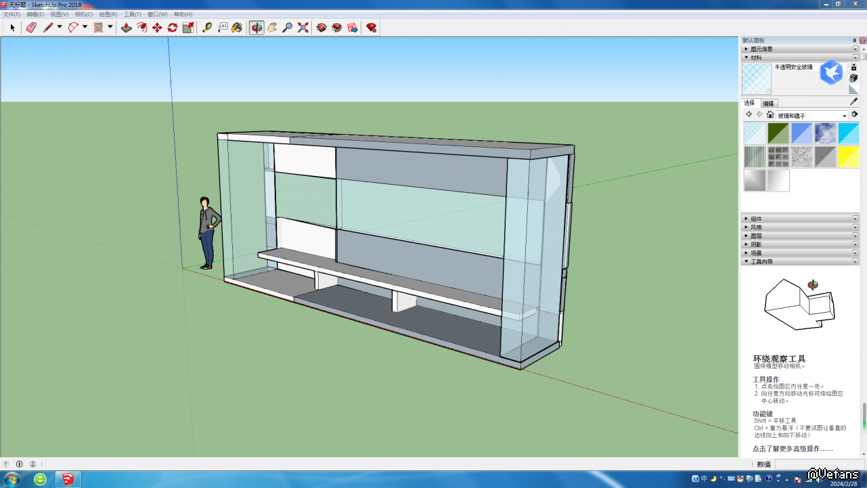Switch to the Pan hand tool
This screenshot has width=867, height=488.
click(x=272, y=28)
